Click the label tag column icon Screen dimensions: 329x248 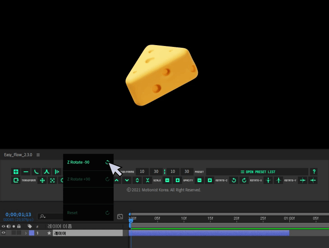tap(30, 226)
